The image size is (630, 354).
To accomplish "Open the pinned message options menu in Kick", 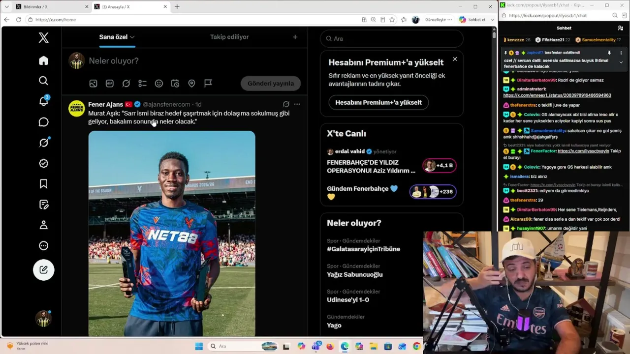I will point(621,53).
